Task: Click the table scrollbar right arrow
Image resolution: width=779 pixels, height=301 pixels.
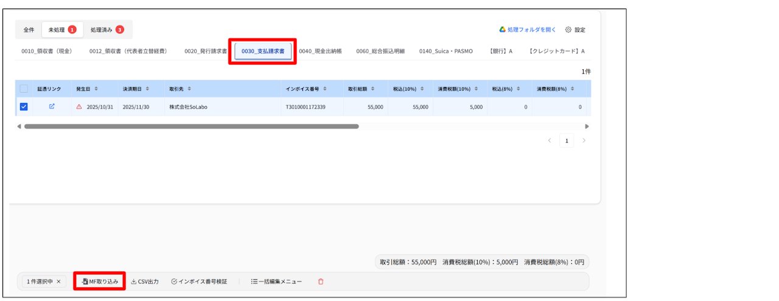Action: coord(587,127)
